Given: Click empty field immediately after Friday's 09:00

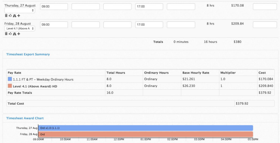Looking at the screenshot, I should click(86, 25).
